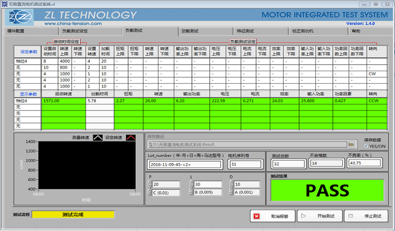
Task: Click the play triangle on start test
Action: [x=304, y=216]
